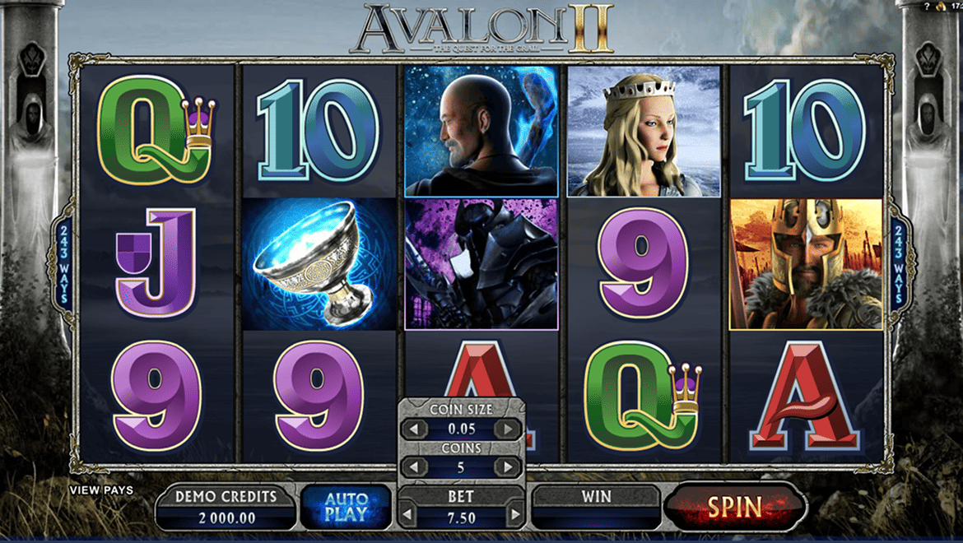Click the King Arthur golden helmet symbol
The width and height of the screenshot is (963, 543).
[806, 264]
